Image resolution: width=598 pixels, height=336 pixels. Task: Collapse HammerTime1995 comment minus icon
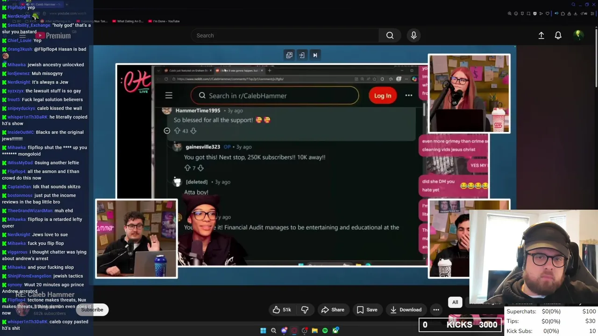[x=167, y=131]
